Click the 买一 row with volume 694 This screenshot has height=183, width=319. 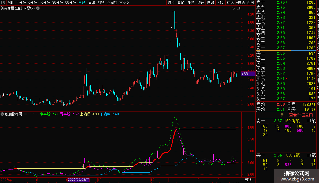pos(286,53)
